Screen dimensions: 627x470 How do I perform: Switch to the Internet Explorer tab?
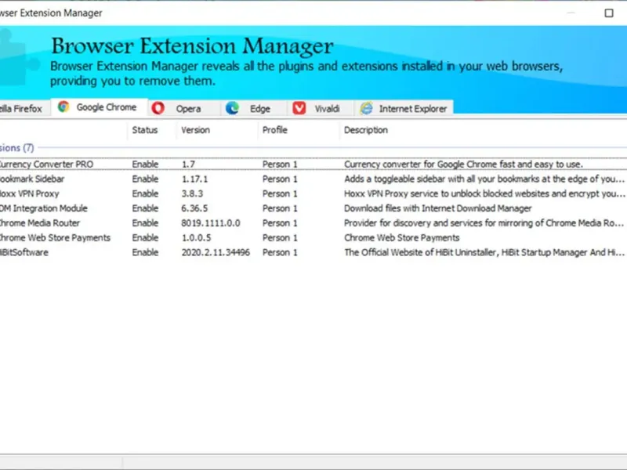(x=404, y=108)
